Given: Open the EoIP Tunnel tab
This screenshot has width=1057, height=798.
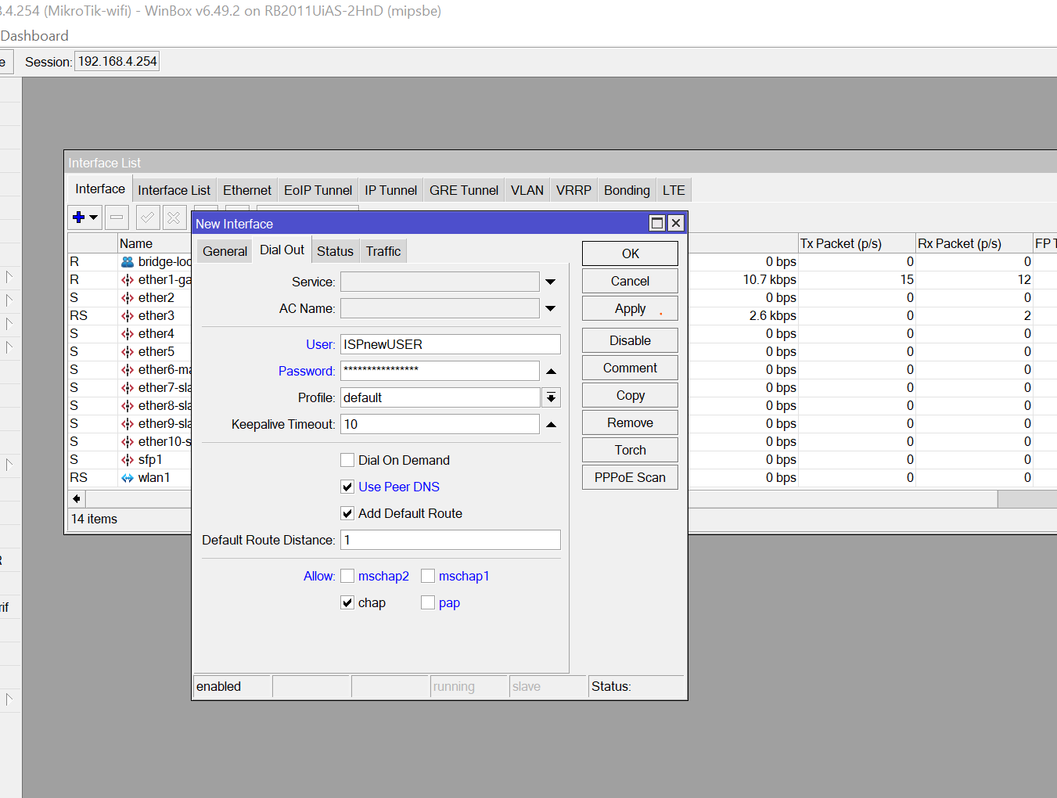Looking at the screenshot, I should (x=318, y=190).
